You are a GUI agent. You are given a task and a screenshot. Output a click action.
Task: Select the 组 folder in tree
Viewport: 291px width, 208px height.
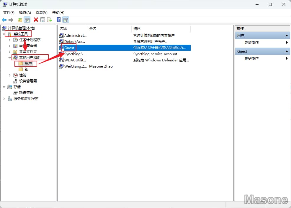pos(27,69)
